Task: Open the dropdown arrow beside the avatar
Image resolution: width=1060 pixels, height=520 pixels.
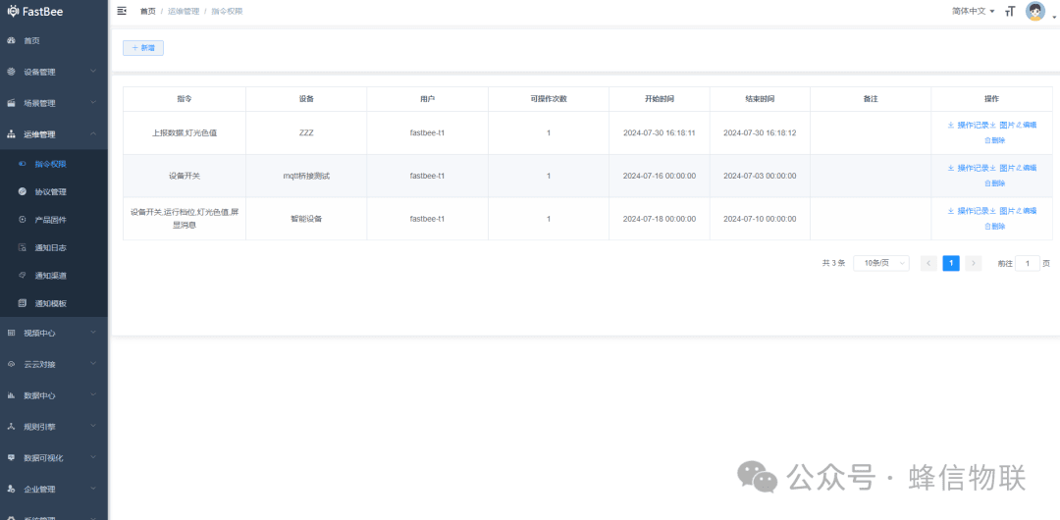Action: [x=1052, y=19]
